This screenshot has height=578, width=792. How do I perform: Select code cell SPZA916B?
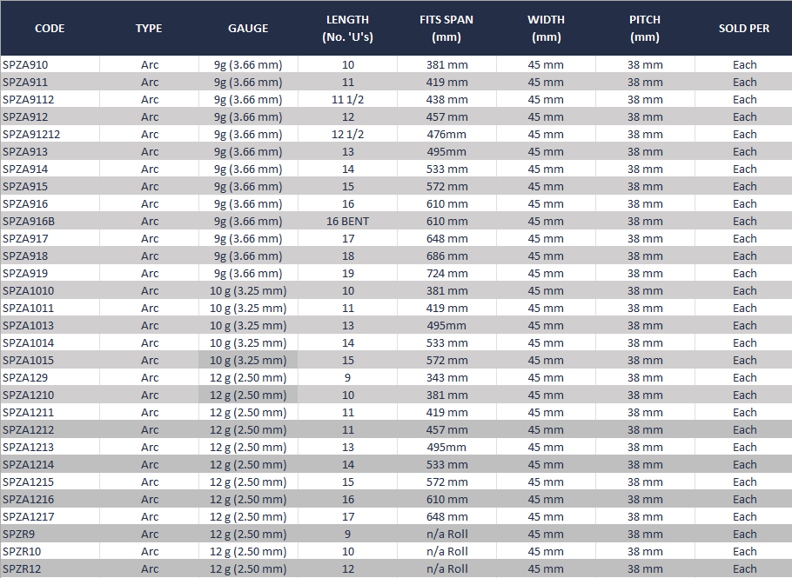point(50,221)
